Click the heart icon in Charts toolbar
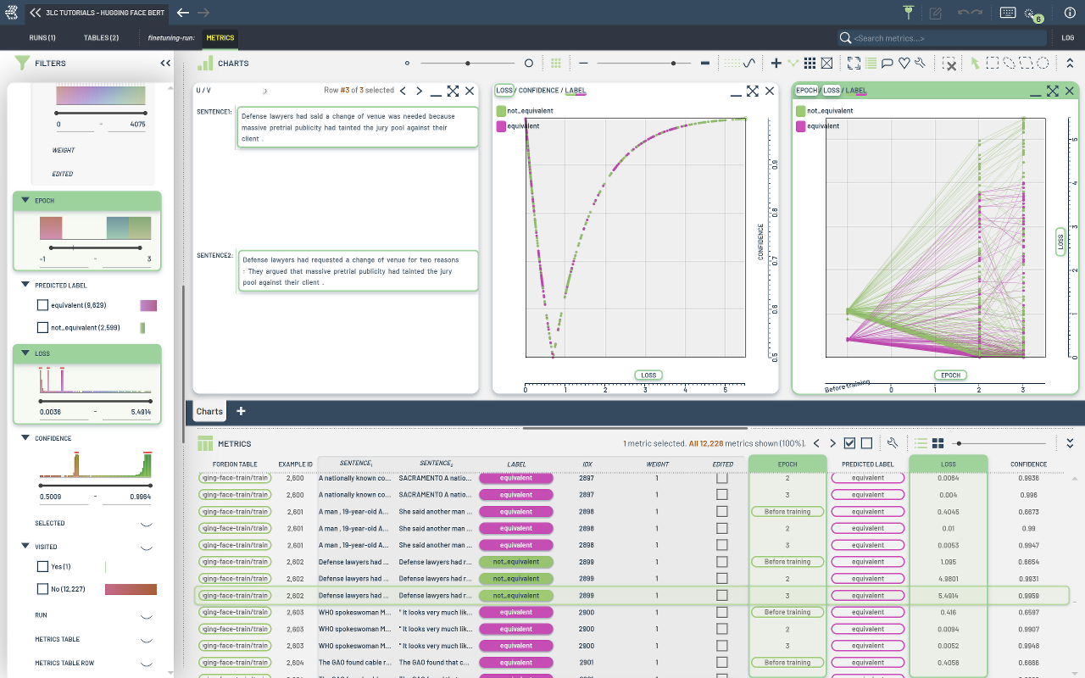The width and height of the screenshot is (1085, 678). pos(904,63)
